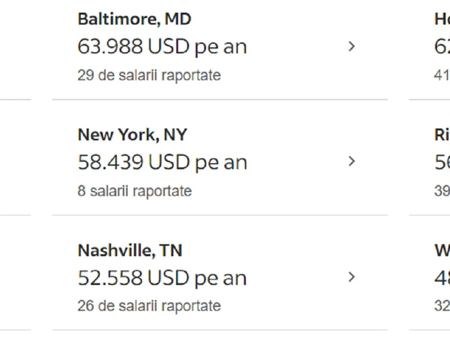This screenshot has height=337, width=450.
Task: Select the 58.439 USD pe an salary
Action: click(162, 162)
